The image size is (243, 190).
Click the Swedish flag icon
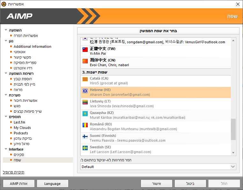point(85,148)
